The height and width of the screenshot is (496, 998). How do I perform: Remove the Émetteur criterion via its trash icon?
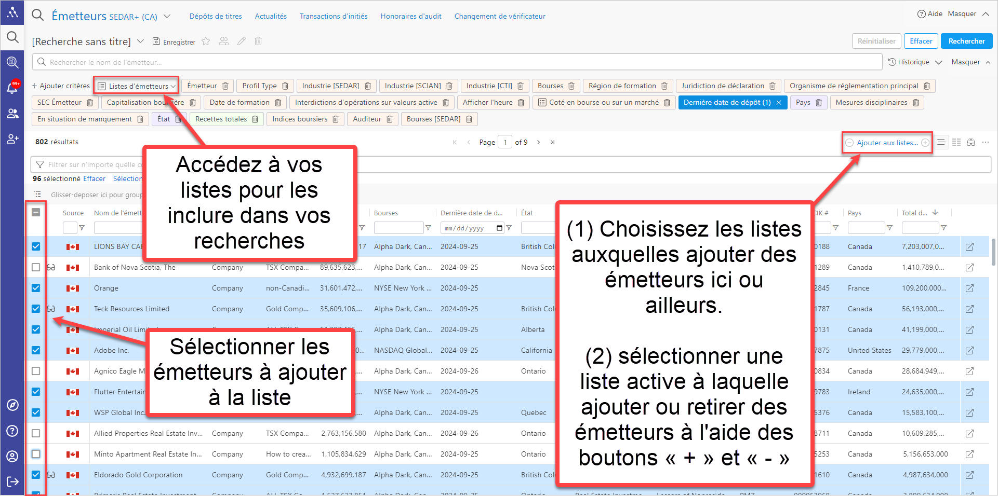225,86
